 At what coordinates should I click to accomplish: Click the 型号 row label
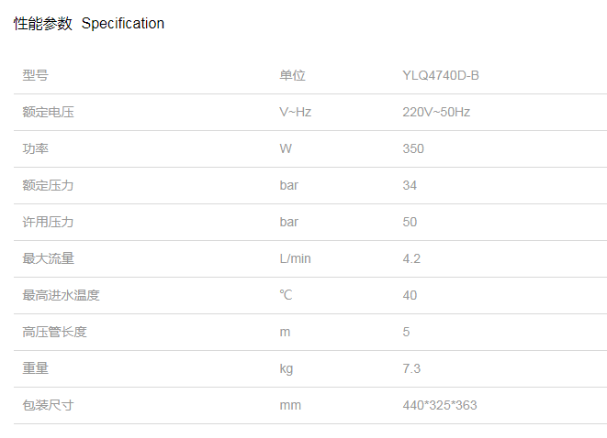(x=35, y=75)
